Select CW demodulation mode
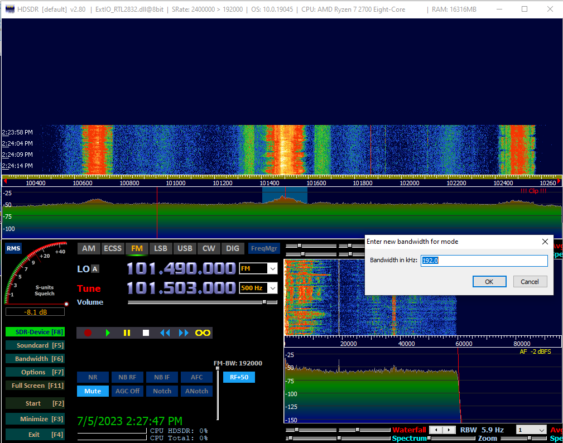 pos(209,248)
